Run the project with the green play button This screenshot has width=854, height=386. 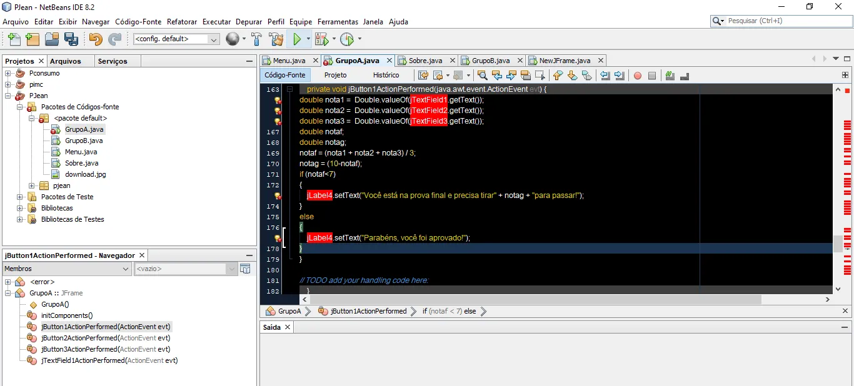tap(297, 39)
